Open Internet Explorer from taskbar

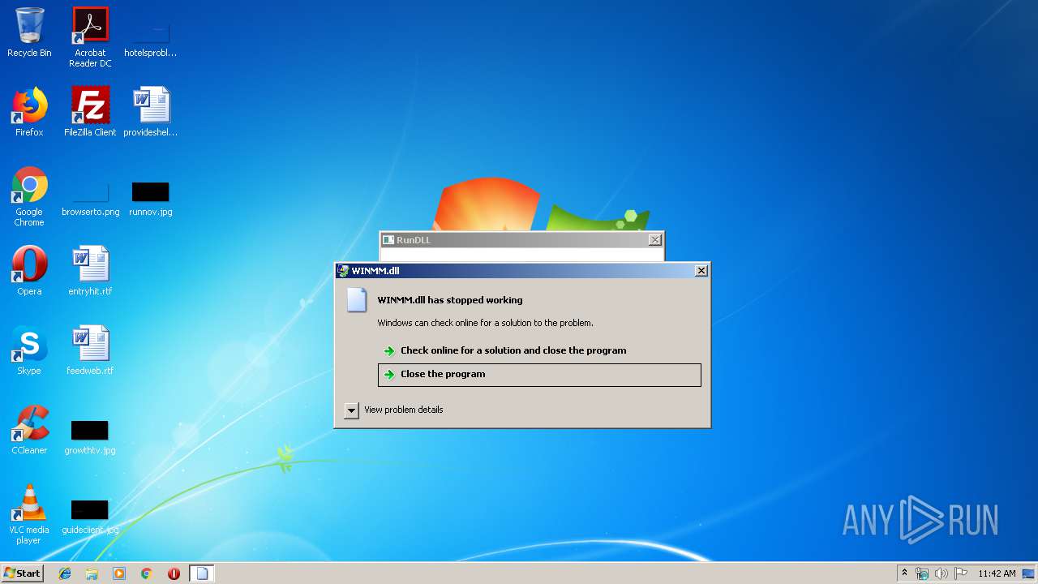point(65,573)
